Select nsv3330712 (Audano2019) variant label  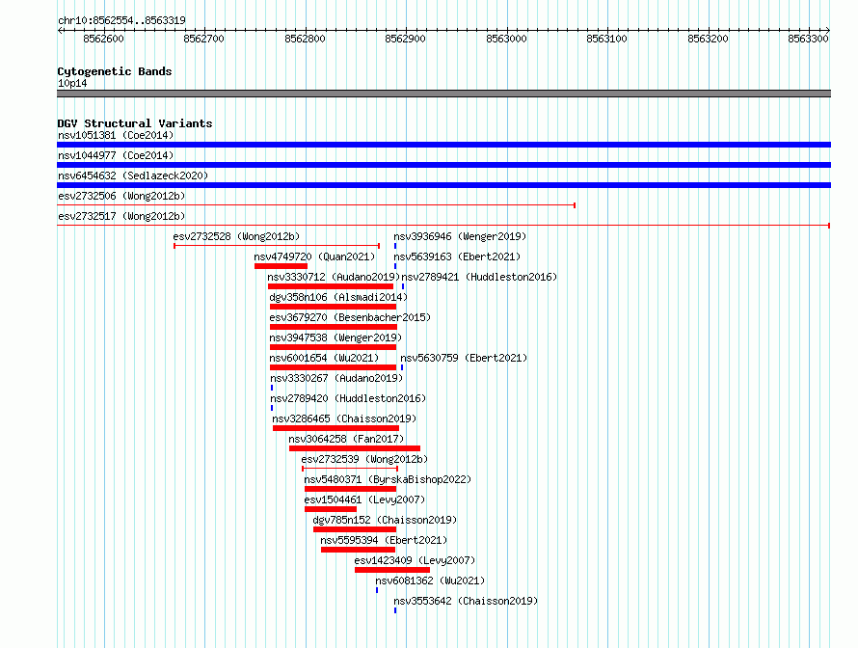pyautogui.click(x=334, y=277)
